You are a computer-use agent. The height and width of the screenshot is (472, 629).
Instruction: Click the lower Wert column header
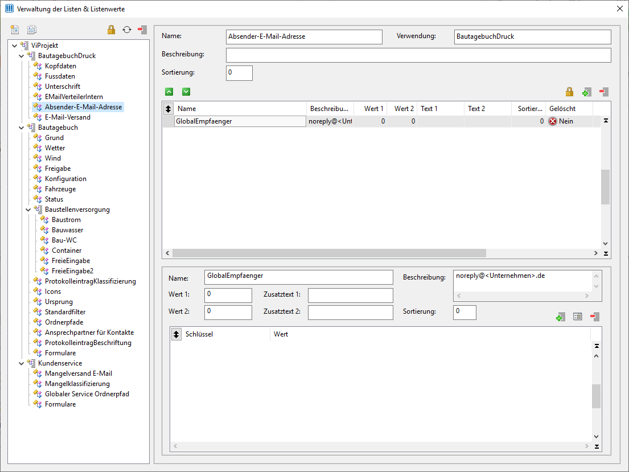[430, 334]
